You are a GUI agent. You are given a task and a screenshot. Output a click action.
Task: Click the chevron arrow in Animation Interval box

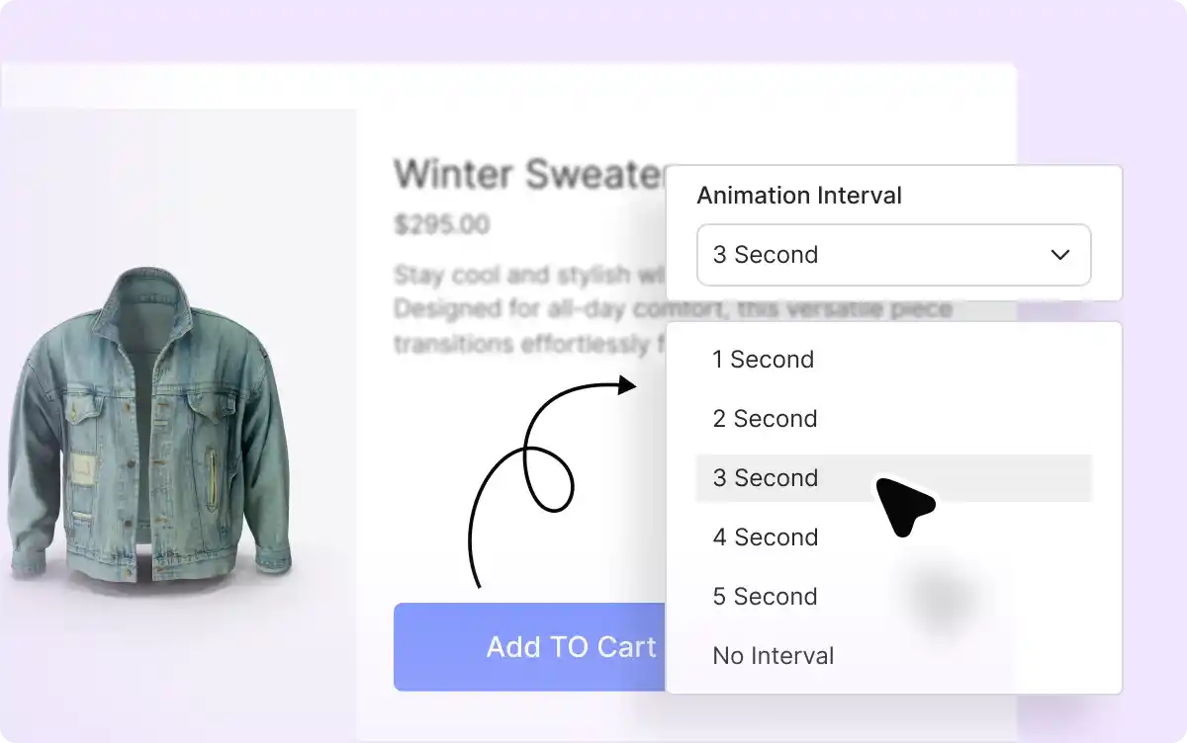click(x=1060, y=255)
